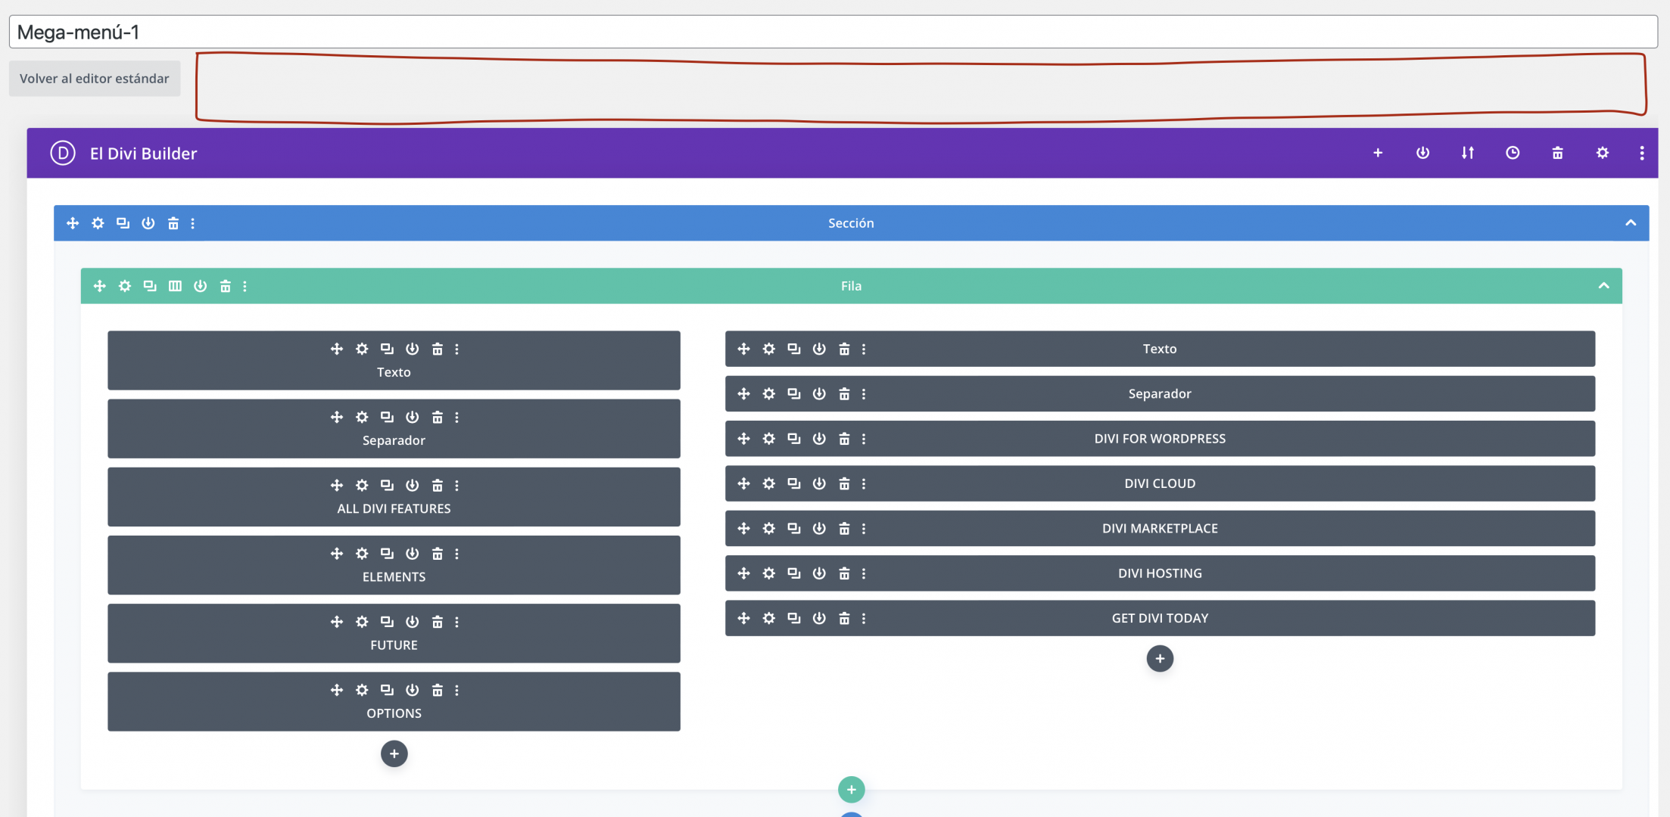This screenshot has height=817, width=1670.
Task: Open Fila row settings gear
Action: tap(125, 286)
